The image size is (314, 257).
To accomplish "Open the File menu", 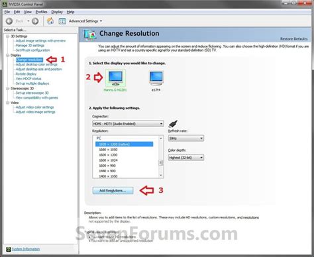I will pos(7,12).
